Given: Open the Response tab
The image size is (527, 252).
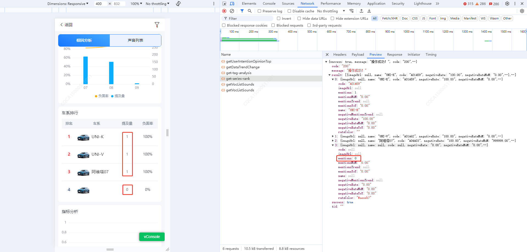Looking at the screenshot, I should [x=394, y=55].
